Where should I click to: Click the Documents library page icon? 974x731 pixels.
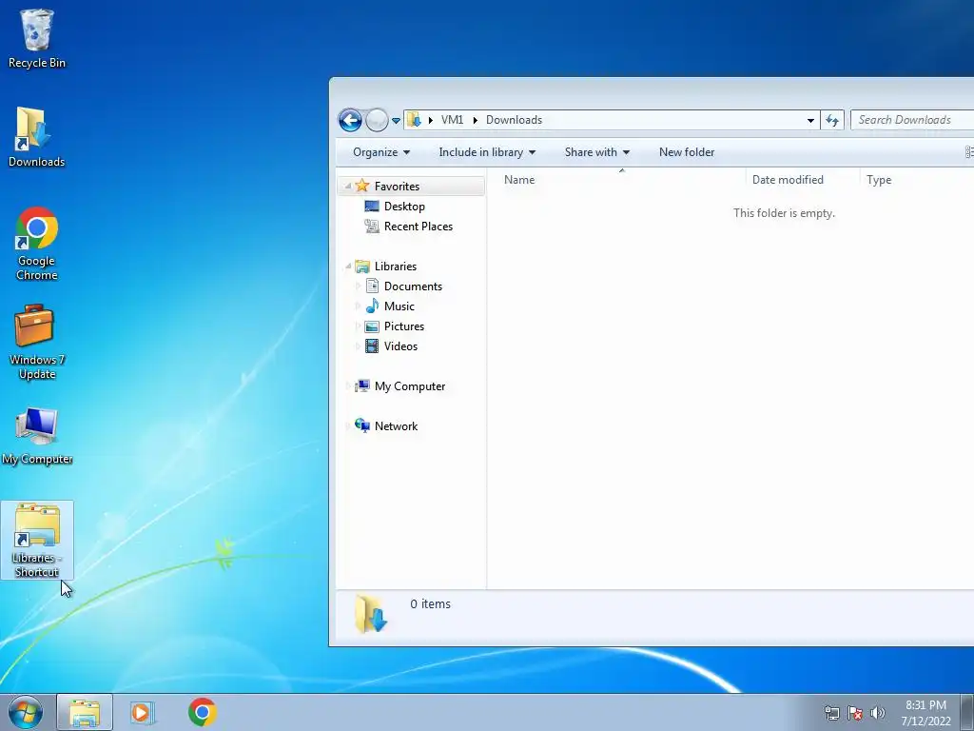point(372,286)
